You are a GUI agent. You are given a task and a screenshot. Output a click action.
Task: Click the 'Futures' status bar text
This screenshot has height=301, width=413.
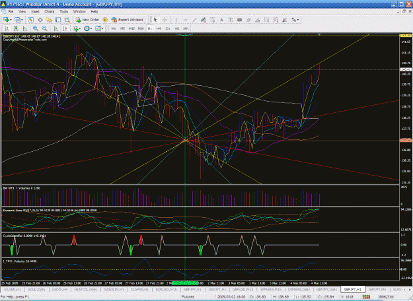(188, 297)
